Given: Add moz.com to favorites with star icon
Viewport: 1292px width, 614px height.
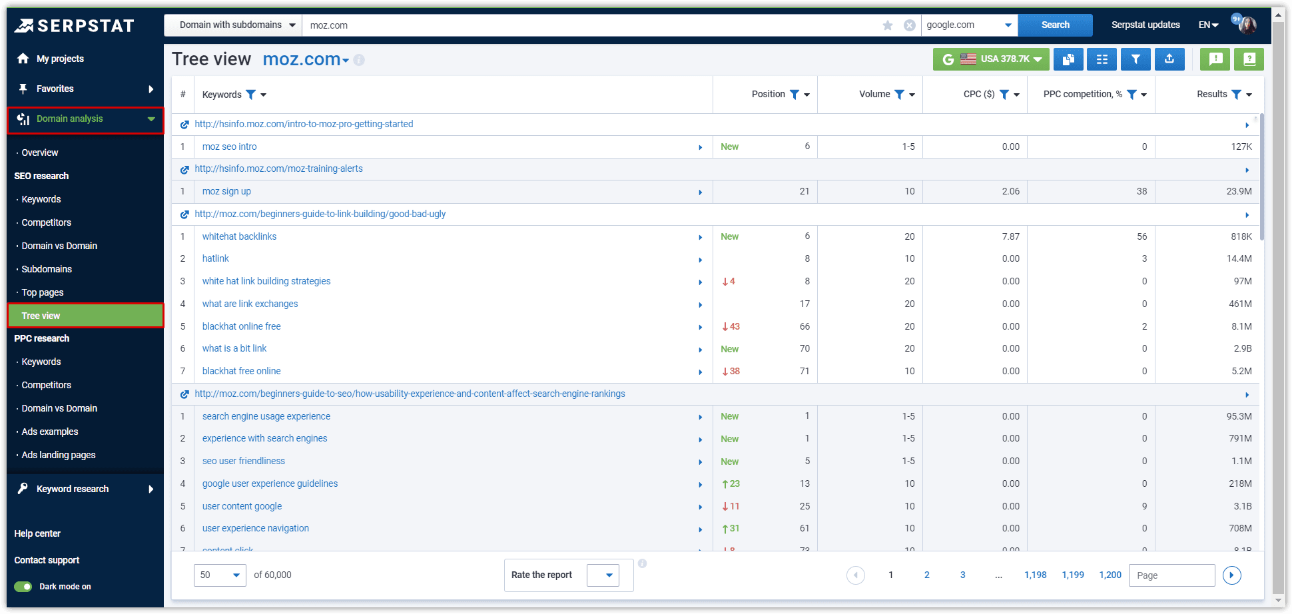Looking at the screenshot, I should coord(887,25).
